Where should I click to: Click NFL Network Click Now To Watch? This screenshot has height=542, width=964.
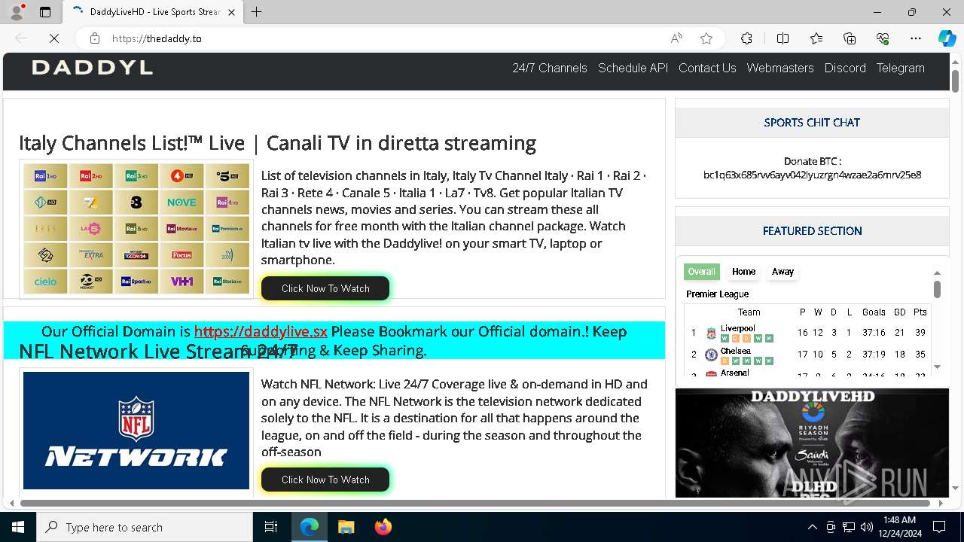pos(325,480)
